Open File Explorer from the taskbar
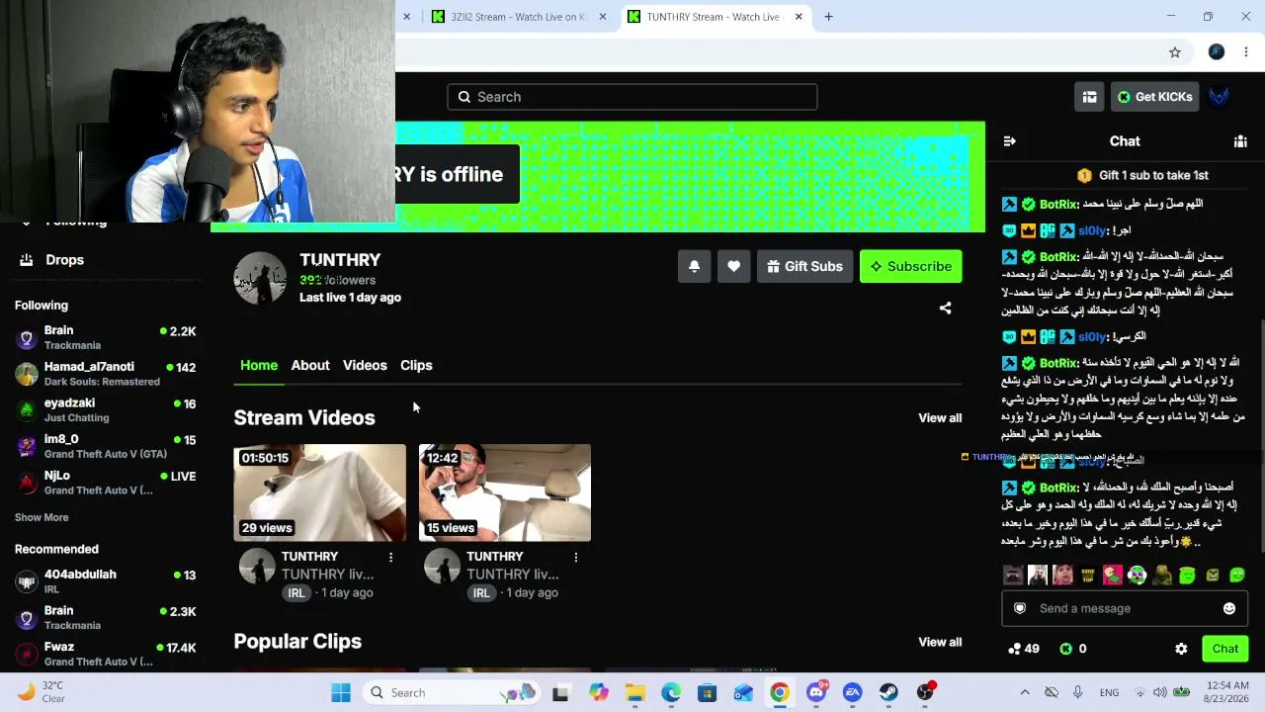Viewport: 1265px width, 712px height. pos(634,692)
